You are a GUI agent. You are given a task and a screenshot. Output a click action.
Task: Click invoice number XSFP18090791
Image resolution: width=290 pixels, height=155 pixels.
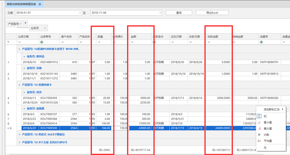(269, 62)
